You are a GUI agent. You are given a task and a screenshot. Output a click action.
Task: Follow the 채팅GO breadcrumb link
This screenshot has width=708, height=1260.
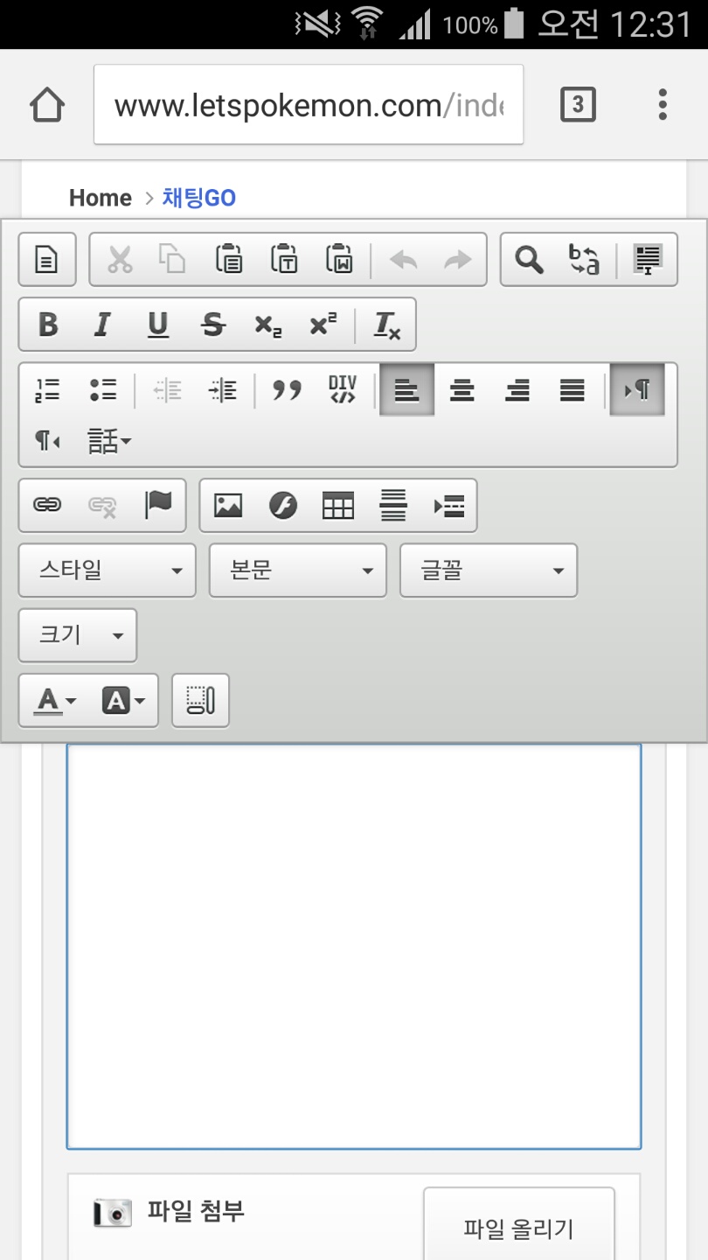pos(199,199)
